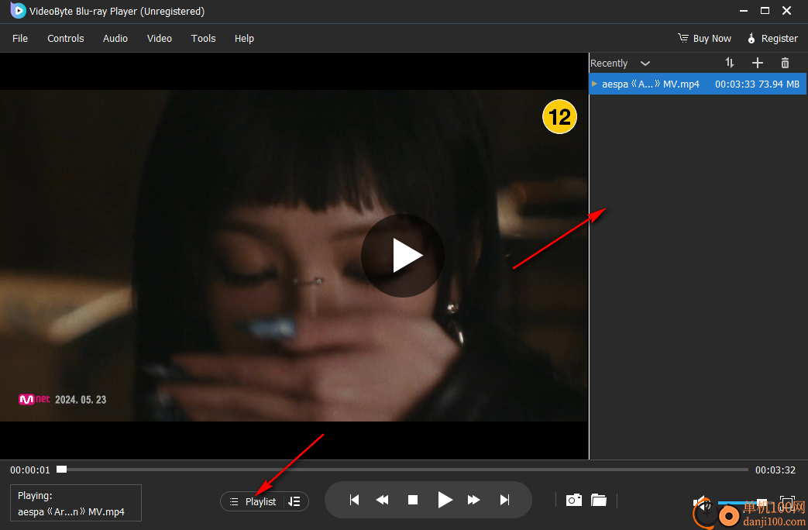Add a file with the plus icon
Viewport: 808px width, 530px height.
click(757, 63)
